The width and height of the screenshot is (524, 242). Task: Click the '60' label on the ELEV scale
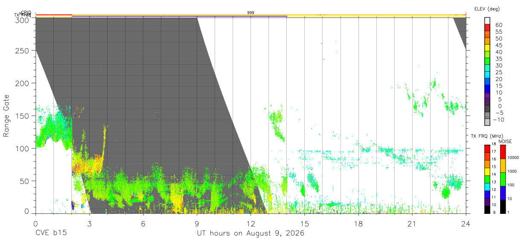[498, 25]
